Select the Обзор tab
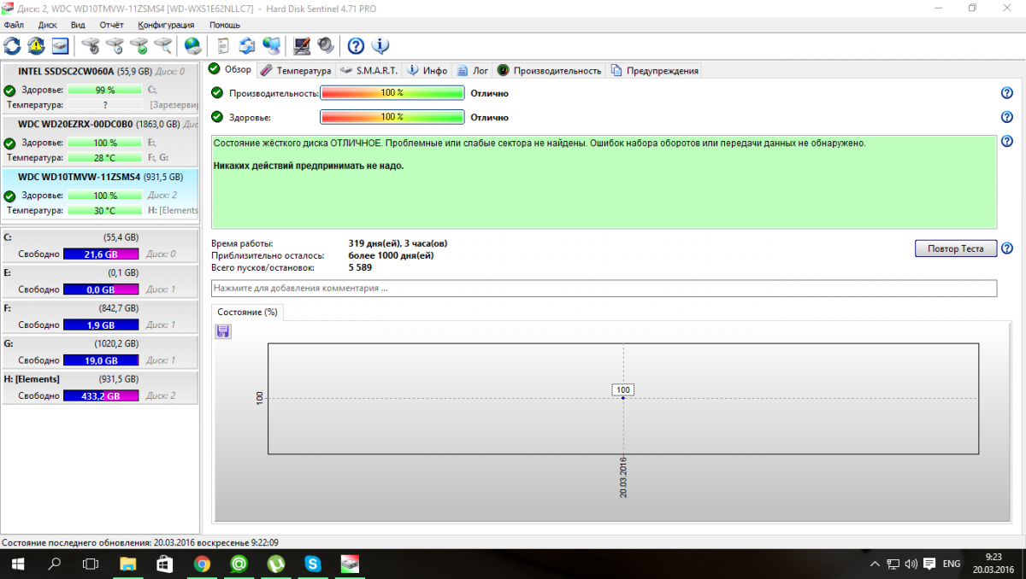Screen dimensions: 1026x579 click(231, 69)
